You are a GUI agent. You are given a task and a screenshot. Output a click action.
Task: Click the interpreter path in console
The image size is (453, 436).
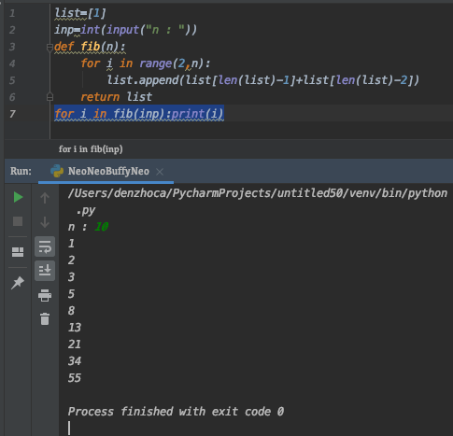pyautogui.click(x=258, y=193)
